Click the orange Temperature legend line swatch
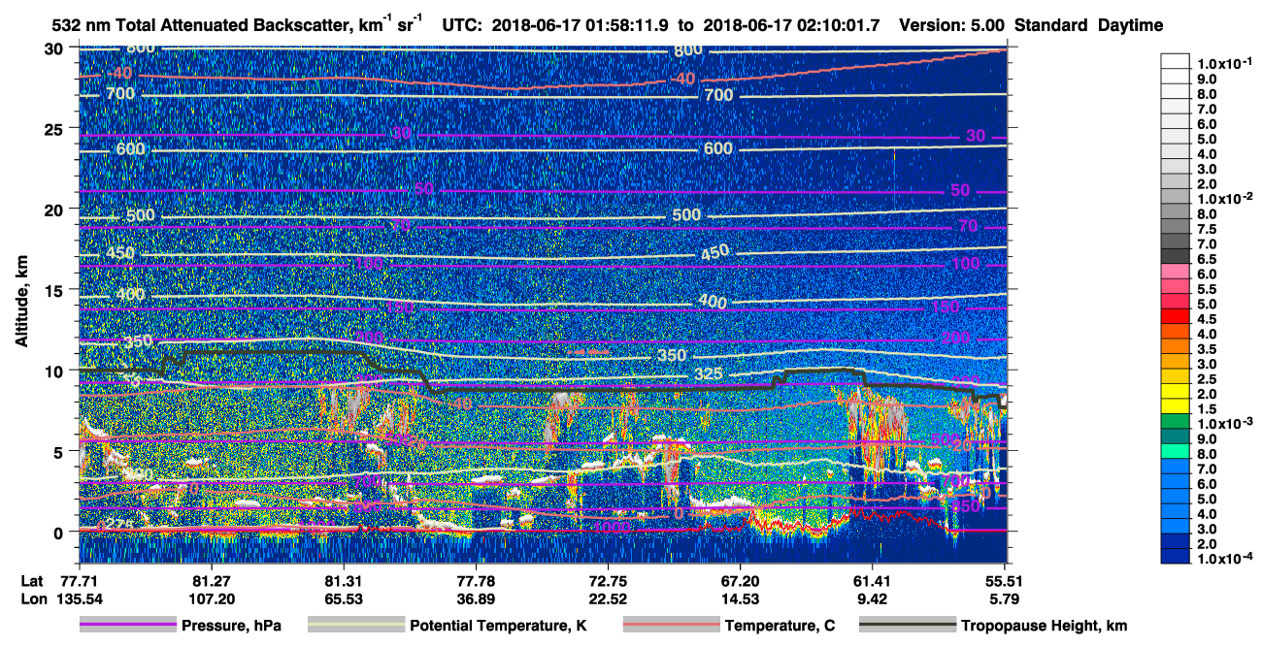This screenshot has width=1262, height=647. click(671, 626)
